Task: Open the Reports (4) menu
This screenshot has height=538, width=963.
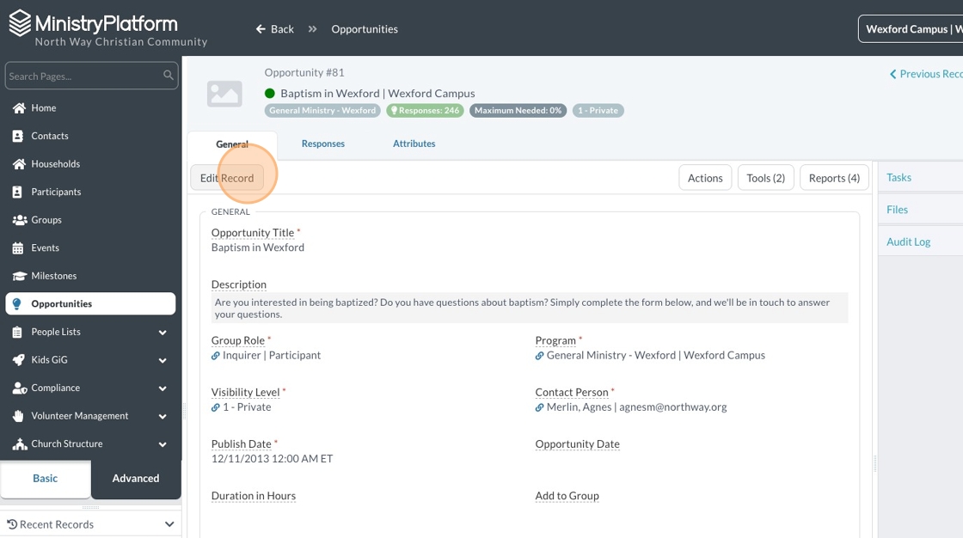Action: 834,178
